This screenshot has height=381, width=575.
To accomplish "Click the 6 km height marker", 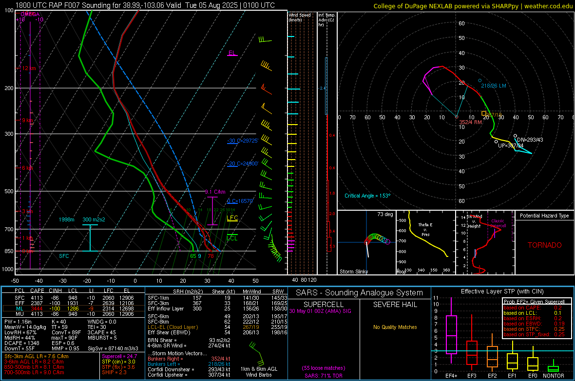I will click(28, 168).
